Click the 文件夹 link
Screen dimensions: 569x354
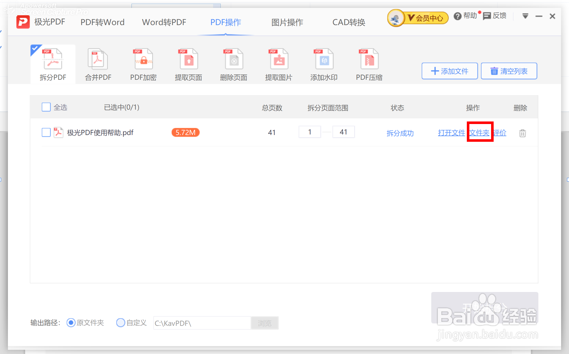point(479,132)
